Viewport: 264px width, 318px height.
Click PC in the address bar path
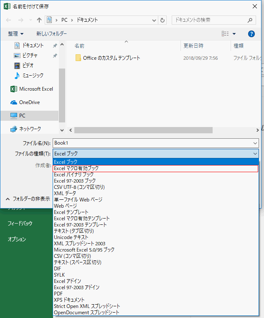(64, 20)
